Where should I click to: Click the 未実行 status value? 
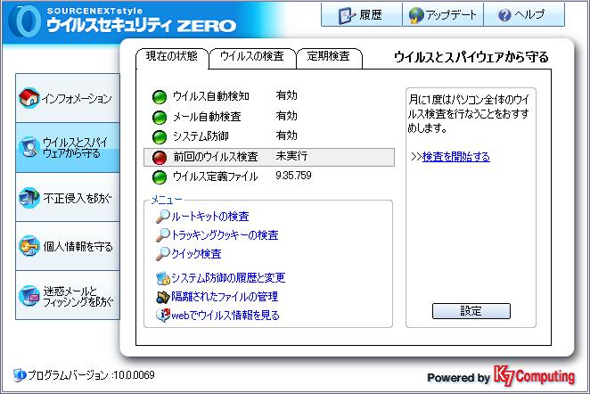pyautogui.click(x=291, y=156)
